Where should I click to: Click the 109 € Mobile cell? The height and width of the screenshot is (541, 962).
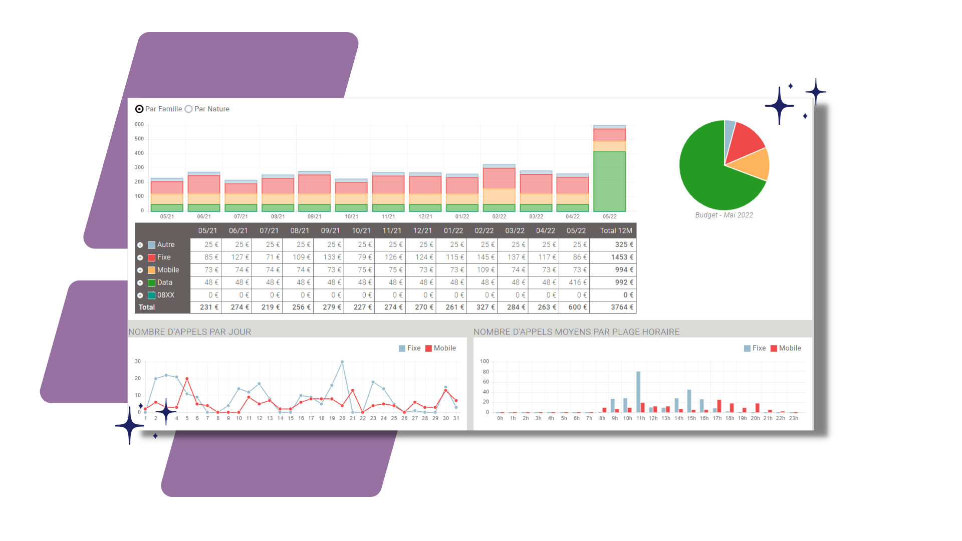(x=482, y=270)
